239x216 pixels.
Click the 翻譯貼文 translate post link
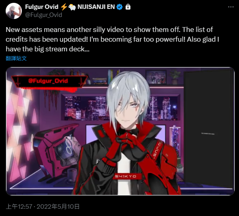tap(16, 58)
